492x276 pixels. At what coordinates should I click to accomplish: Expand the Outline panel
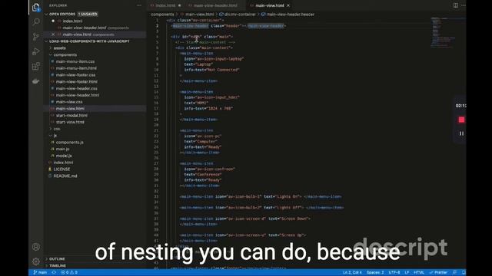(57, 259)
